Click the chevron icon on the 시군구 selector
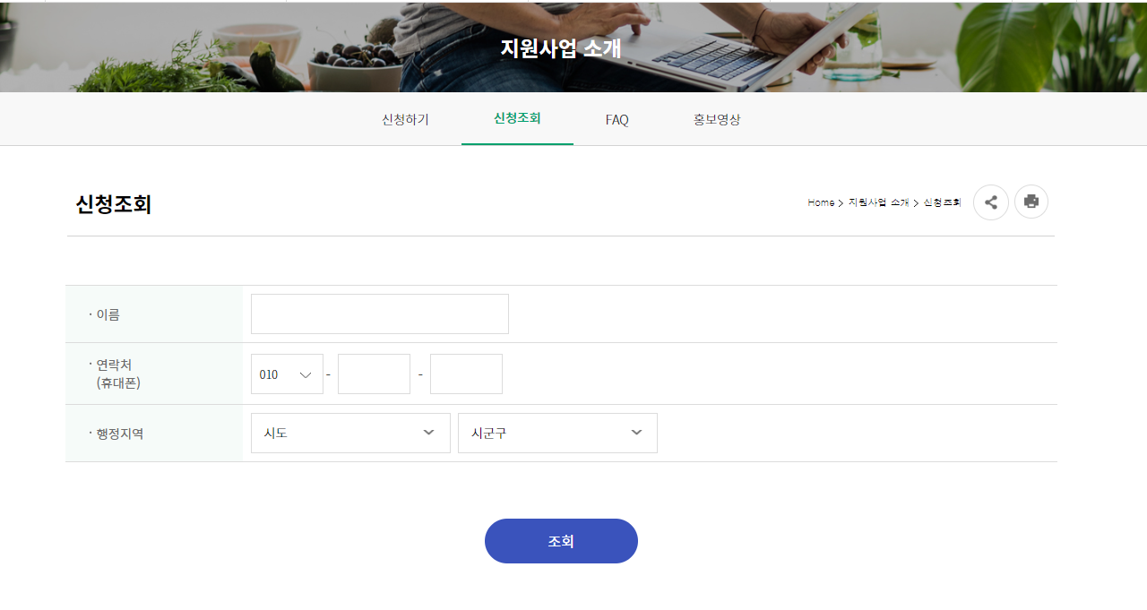 tap(636, 433)
